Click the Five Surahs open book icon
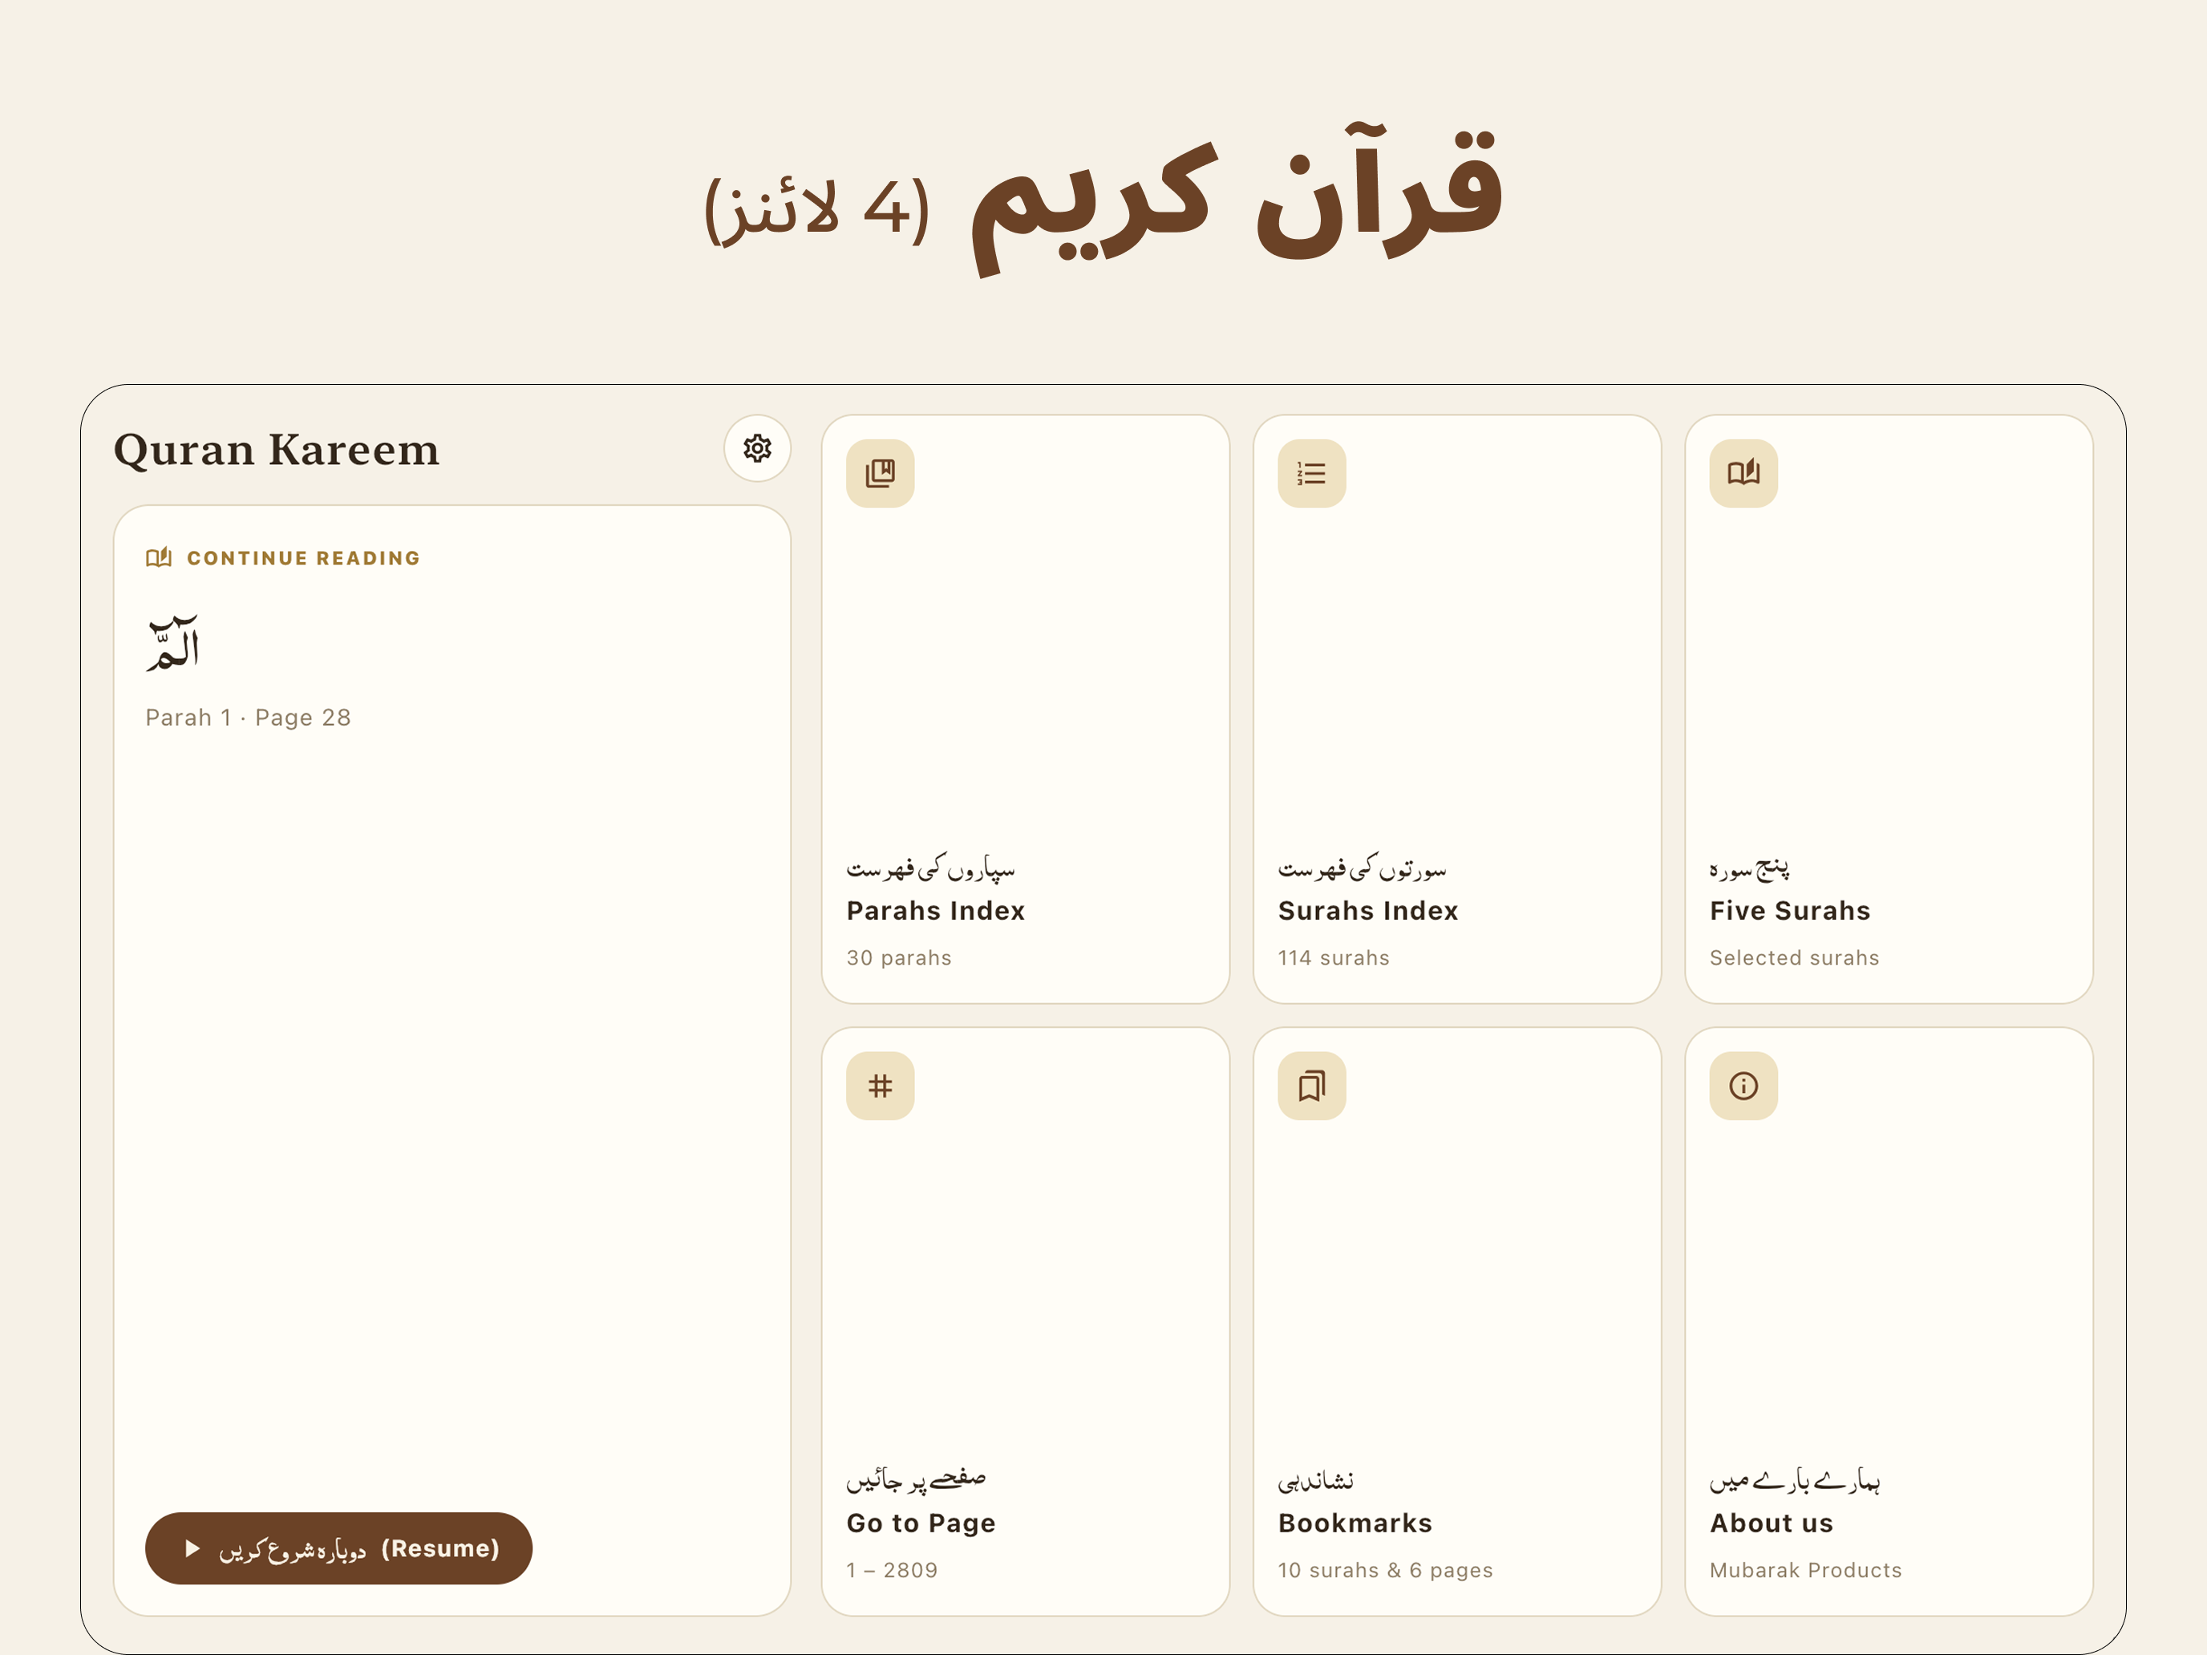Viewport: 2207px width, 1655px height. pos(1743,473)
